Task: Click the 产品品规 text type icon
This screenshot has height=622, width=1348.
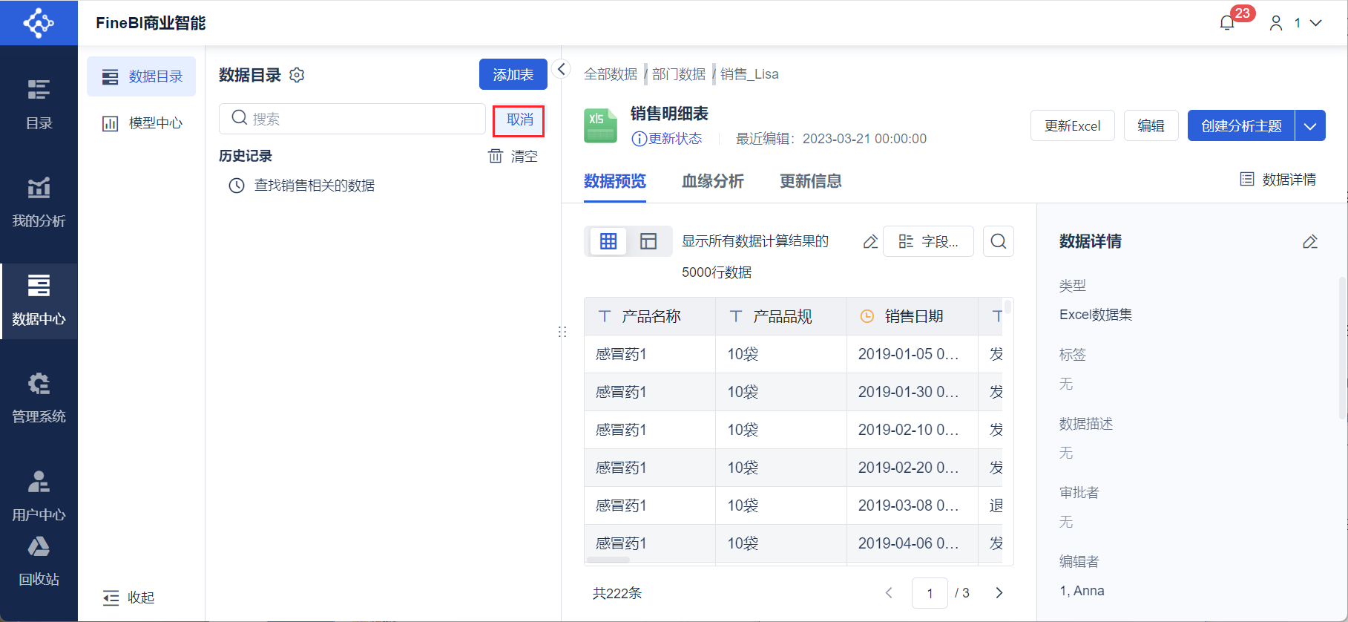Action: pos(736,316)
